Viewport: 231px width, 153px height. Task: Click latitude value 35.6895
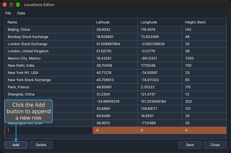(x=103, y=109)
